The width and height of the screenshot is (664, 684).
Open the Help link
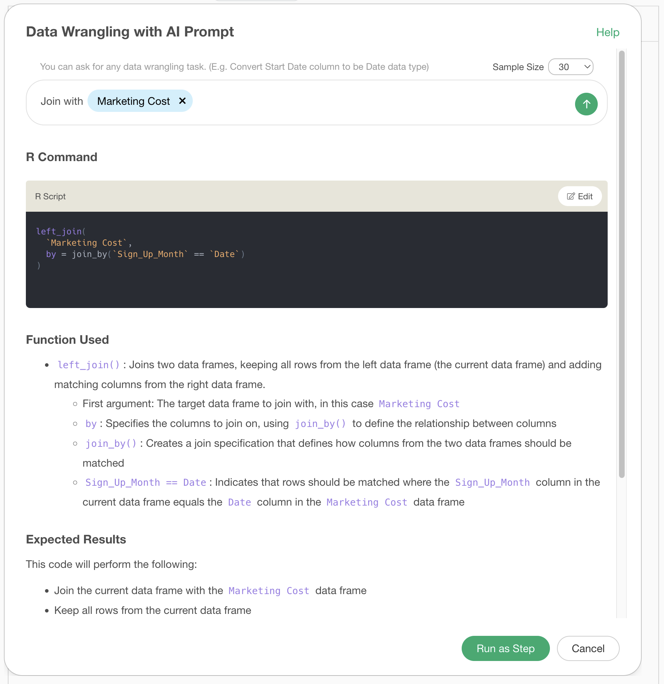[x=608, y=32]
